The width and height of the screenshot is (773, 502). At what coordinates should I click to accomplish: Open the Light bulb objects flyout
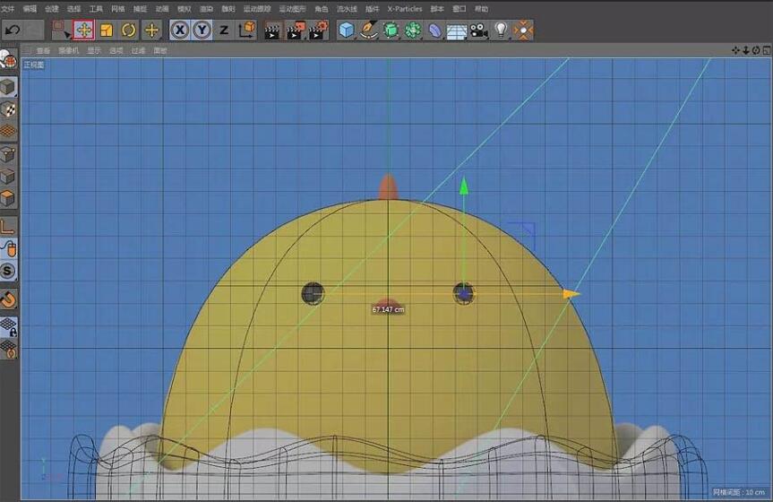click(501, 30)
